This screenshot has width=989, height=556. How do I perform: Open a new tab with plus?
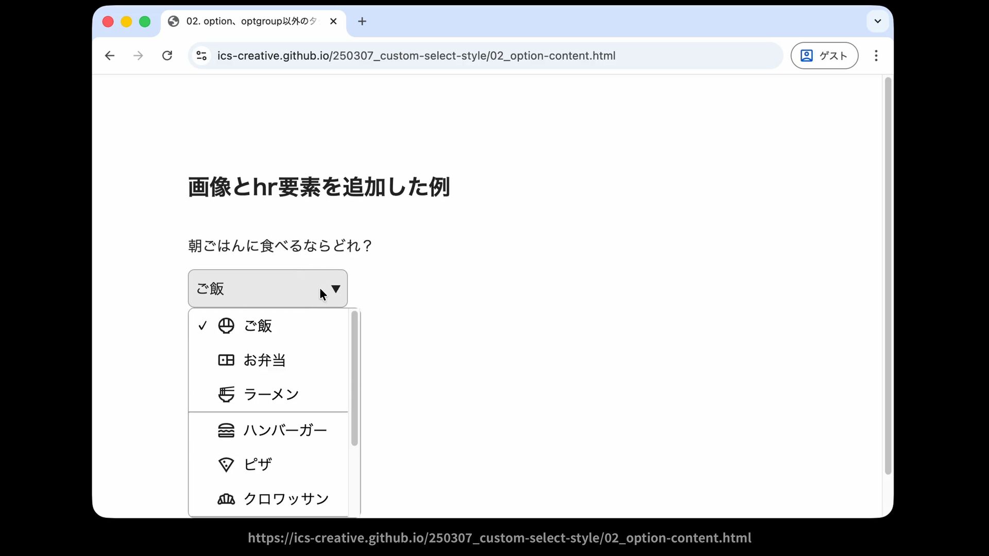tap(362, 21)
